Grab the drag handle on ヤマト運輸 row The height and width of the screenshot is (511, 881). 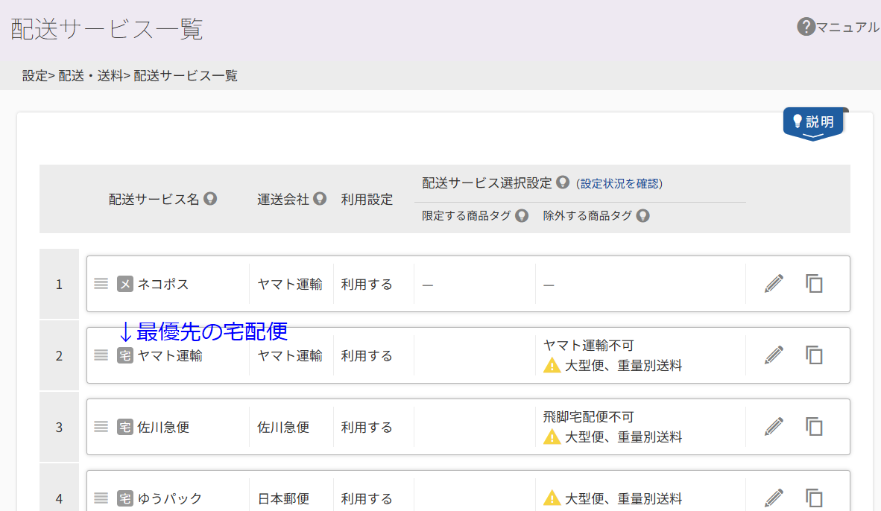101,355
